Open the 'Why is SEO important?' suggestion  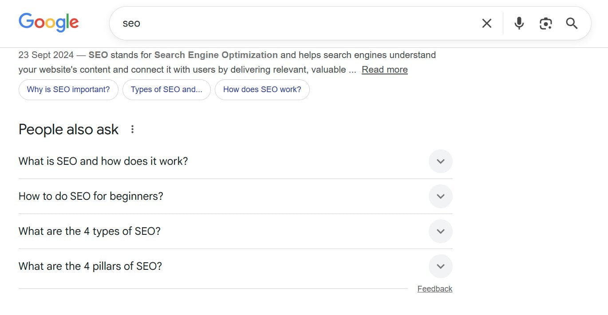pos(68,89)
